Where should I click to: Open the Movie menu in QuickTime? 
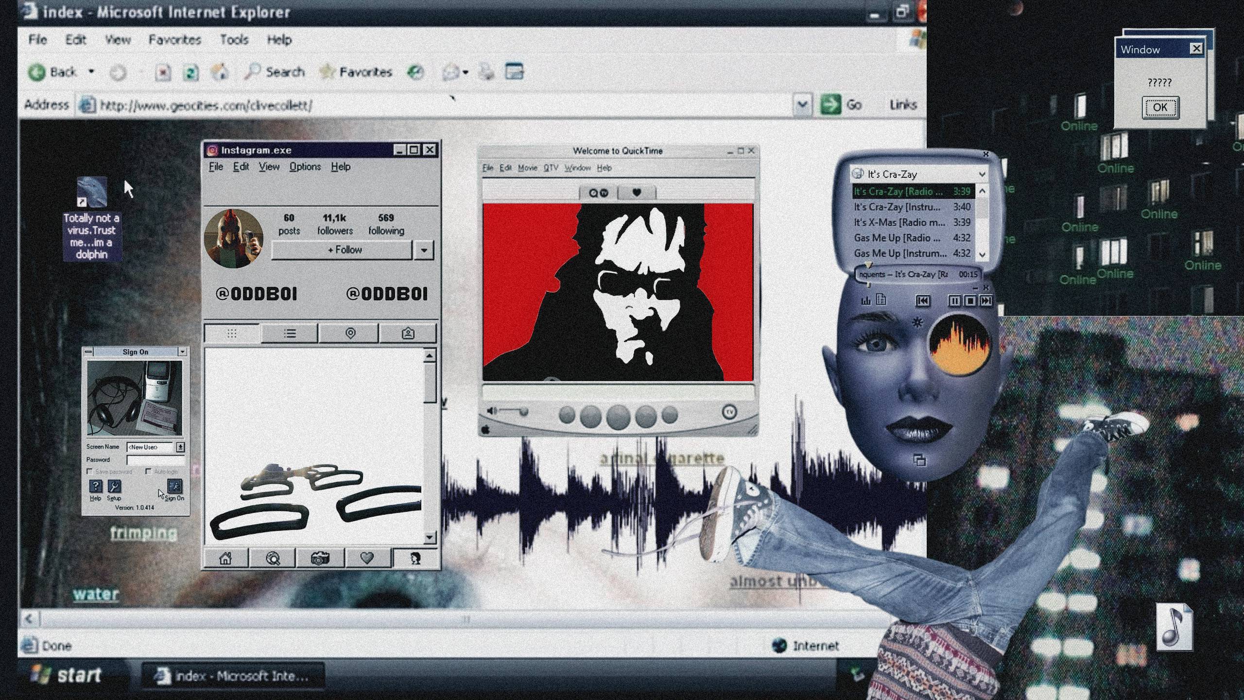tap(527, 168)
